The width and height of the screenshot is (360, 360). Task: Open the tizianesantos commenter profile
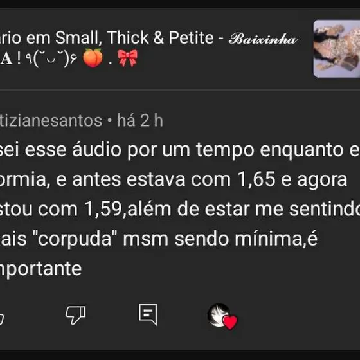pyautogui.click(x=51, y=120)
